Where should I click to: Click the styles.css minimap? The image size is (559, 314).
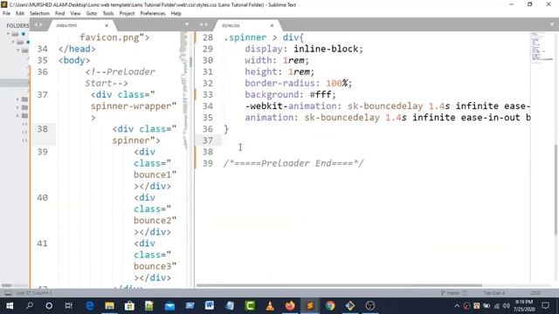click(x=541, y=48)
